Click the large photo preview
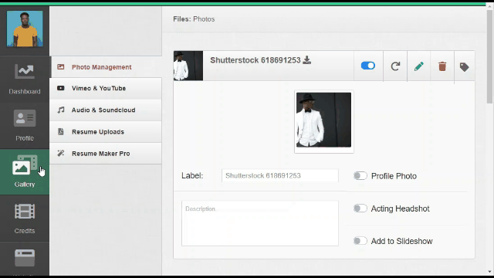Image resolution: width=494 pixels, height=278 pixels. 324,120
